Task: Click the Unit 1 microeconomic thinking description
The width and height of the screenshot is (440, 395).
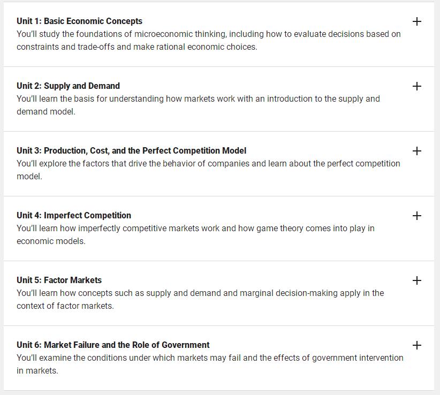Action: click(209, 40)
